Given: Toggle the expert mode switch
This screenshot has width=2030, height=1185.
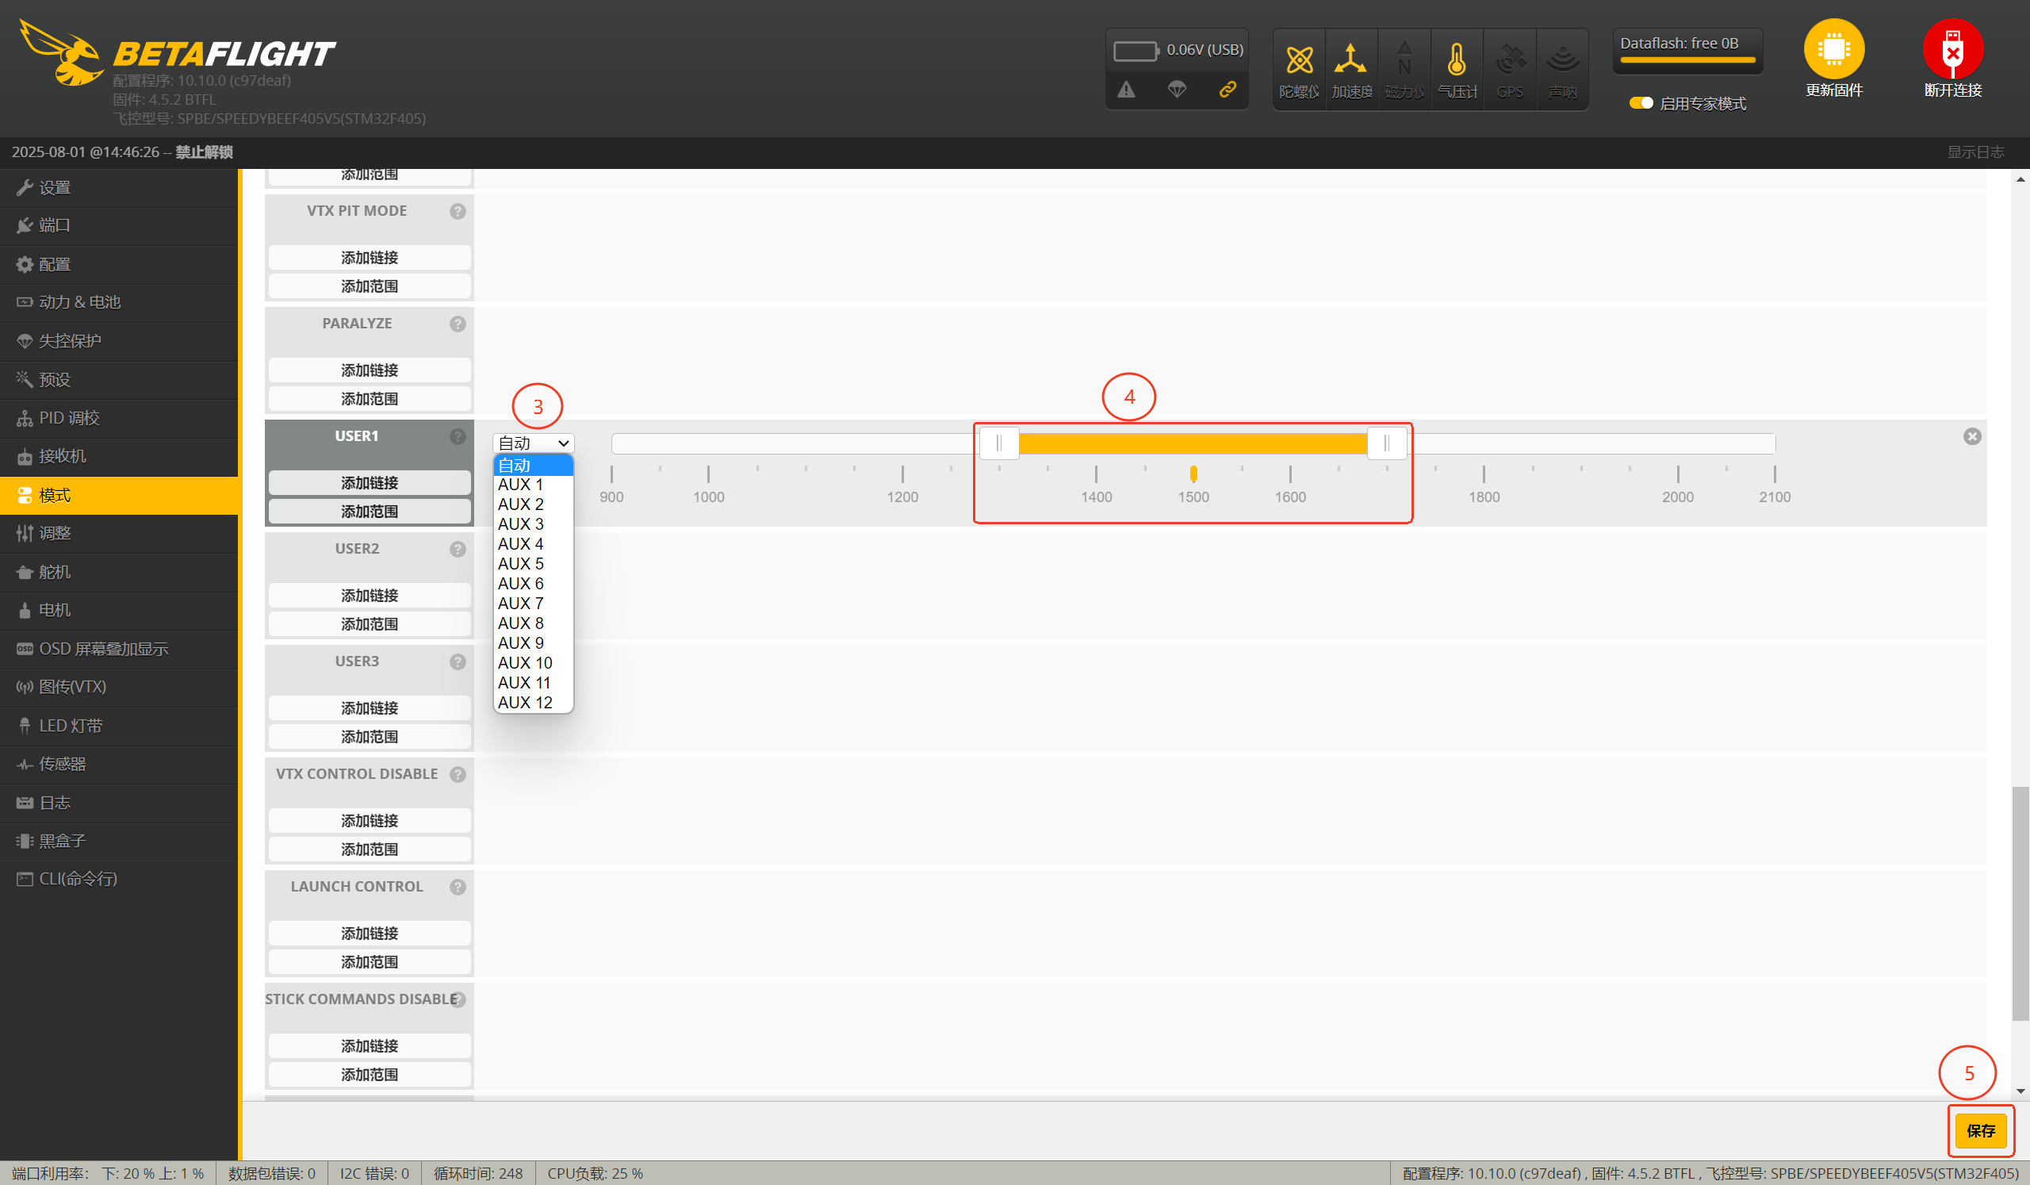Looking at the screenshot, I should point(1640,103).
